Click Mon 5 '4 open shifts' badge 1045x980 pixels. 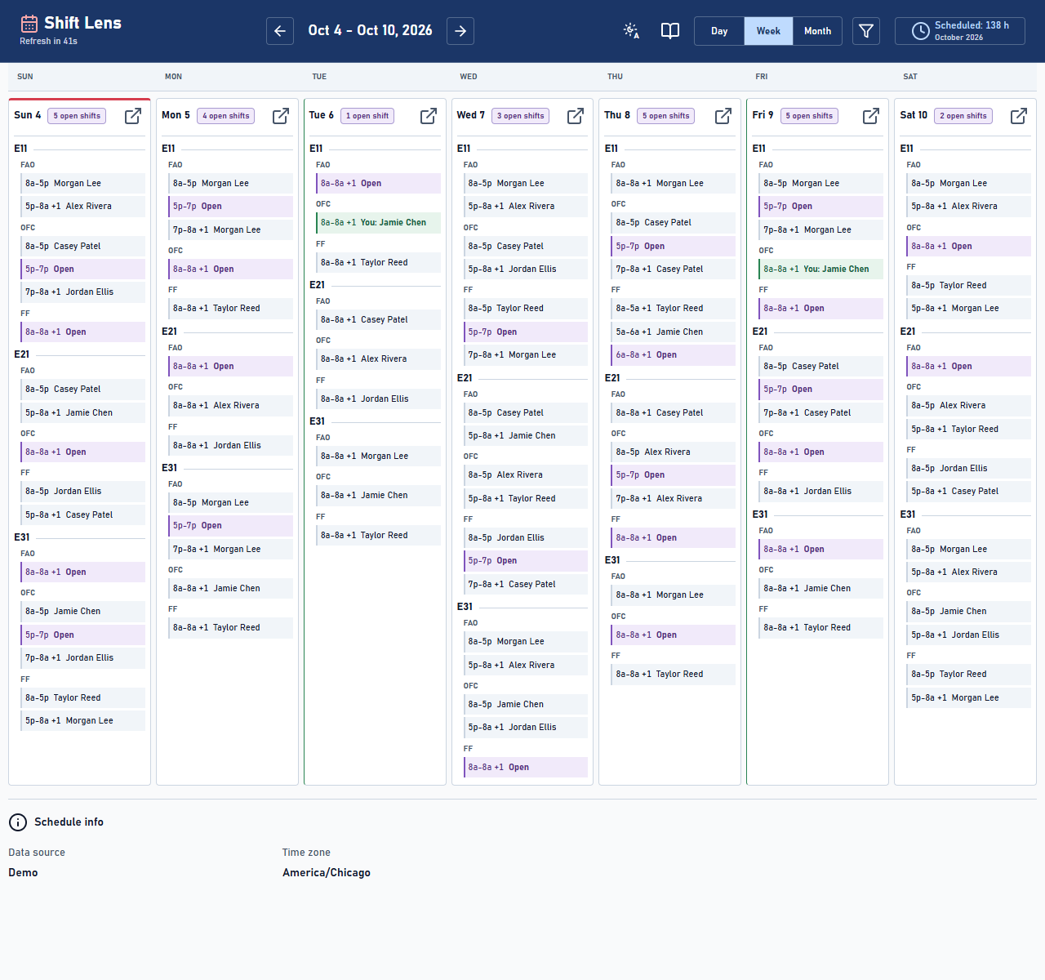(x=225, y=116)
